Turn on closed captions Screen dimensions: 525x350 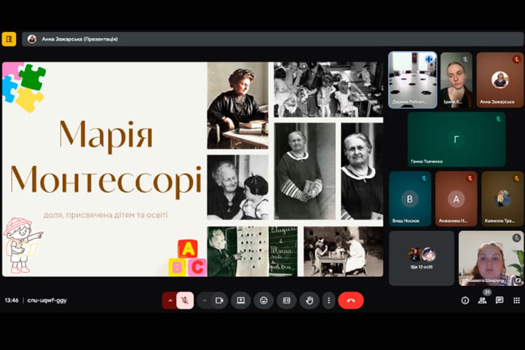point(286,300)
